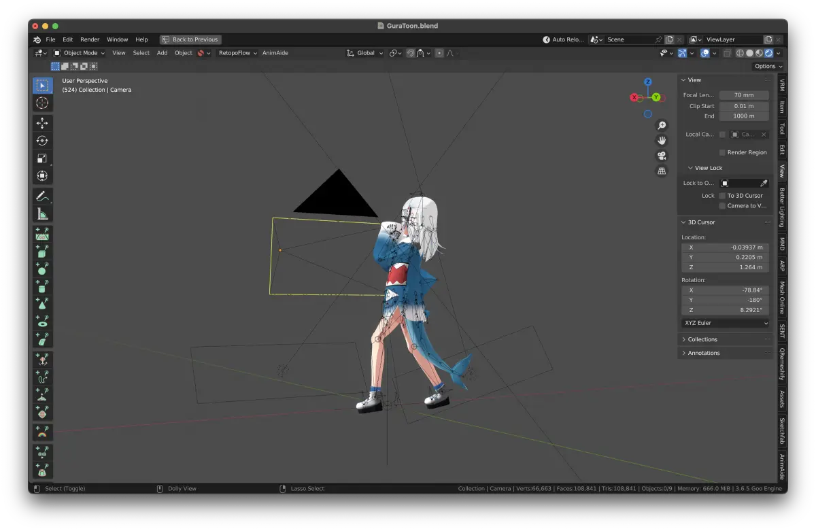Click the zoom magnifier navigation icon

[x=662, y=126]
